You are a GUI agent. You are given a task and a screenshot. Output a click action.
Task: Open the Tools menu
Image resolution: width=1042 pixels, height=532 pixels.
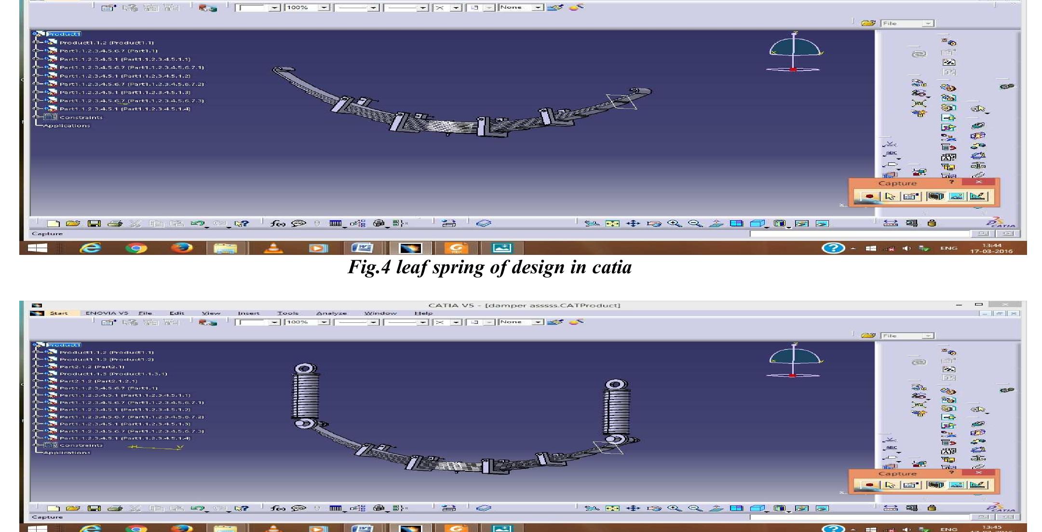coord(288,313)
